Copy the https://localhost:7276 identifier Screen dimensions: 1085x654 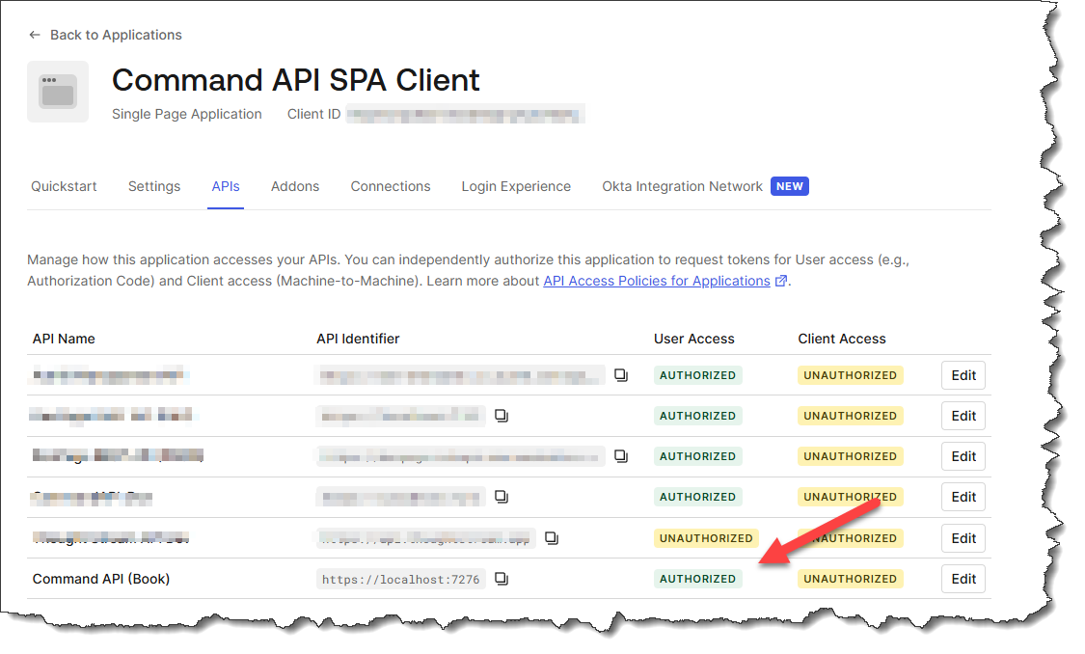tap(502, 579)
